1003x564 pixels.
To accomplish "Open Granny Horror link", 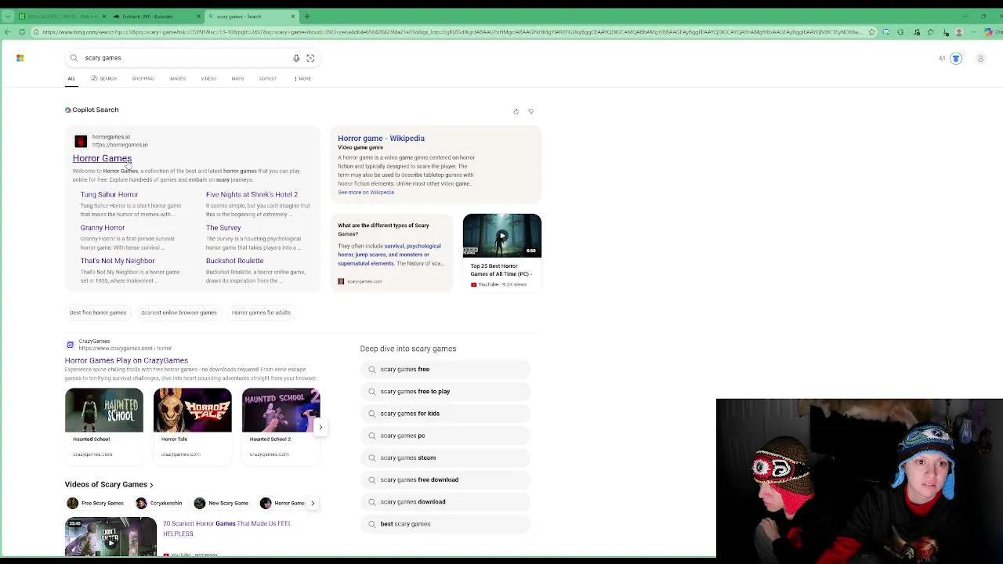I will click(x=102, y=228).
